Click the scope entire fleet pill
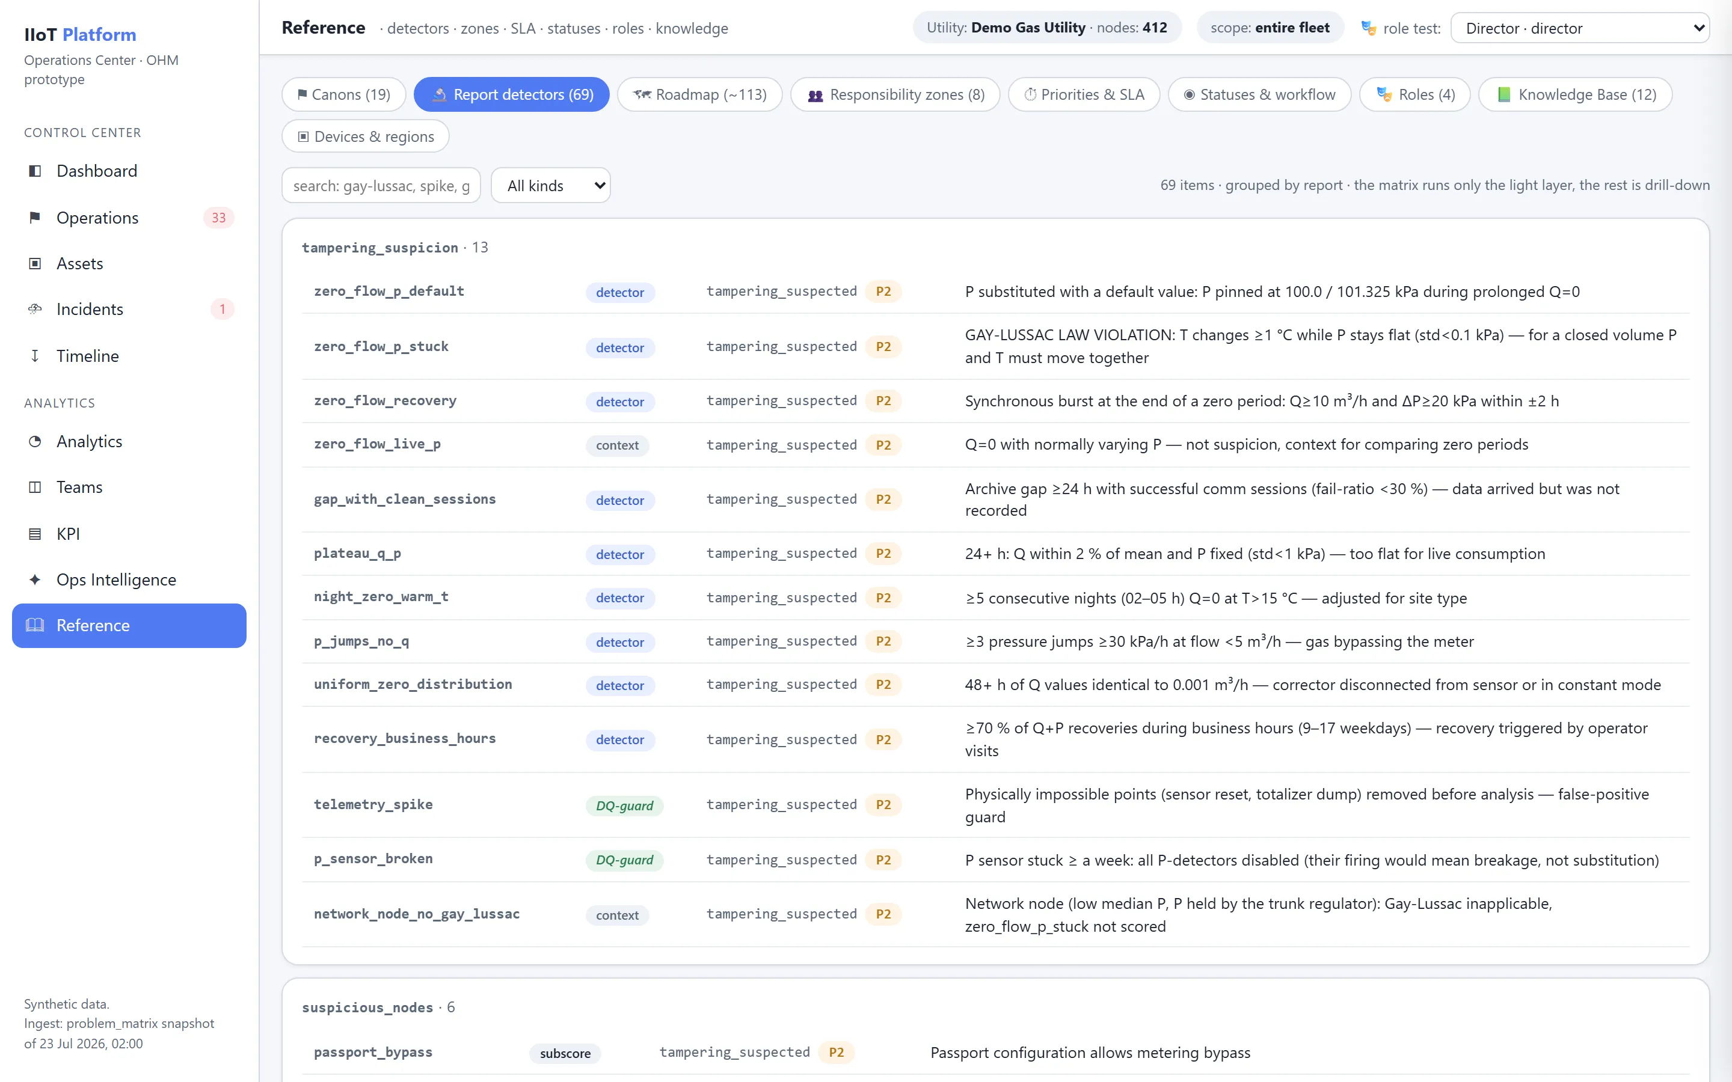This screenshot has height=1082, width=1732. [x=1270, y=28]
